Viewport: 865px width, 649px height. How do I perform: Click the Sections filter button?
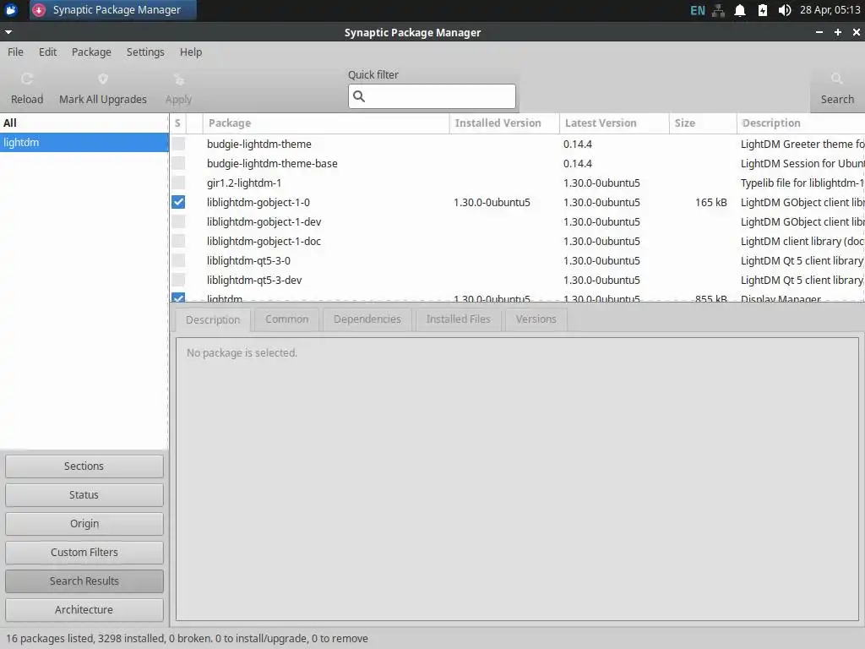tap(84, 466)
